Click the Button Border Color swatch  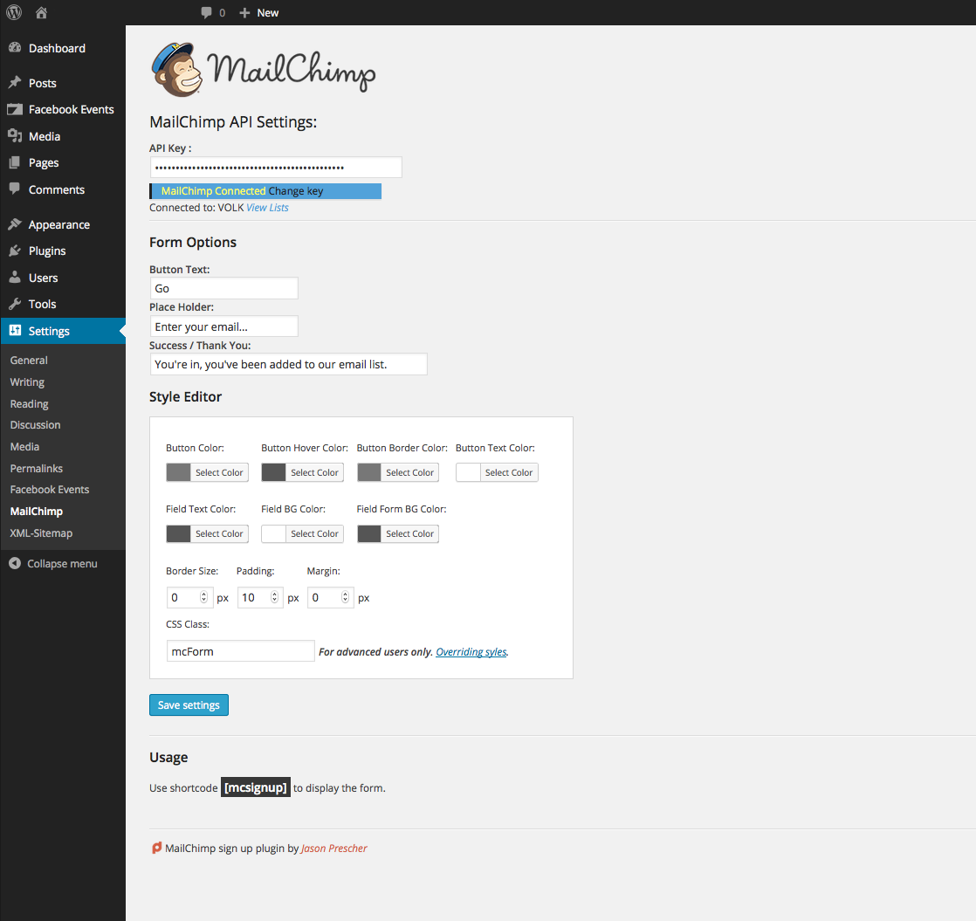click(x=368, y=472)
